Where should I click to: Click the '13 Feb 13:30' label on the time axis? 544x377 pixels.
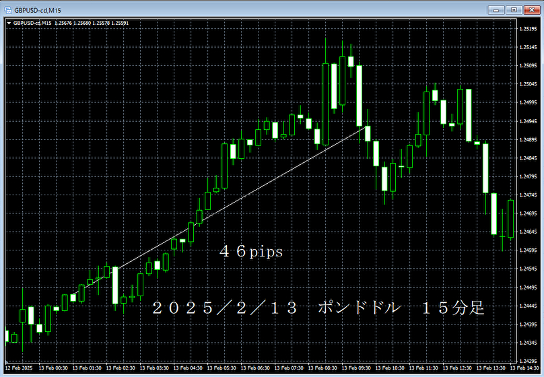click(491, 368)
